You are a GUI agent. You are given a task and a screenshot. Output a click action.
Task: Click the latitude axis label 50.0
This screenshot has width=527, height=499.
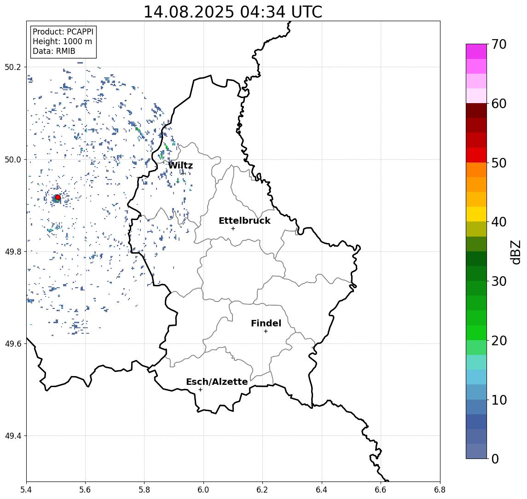tap(13, 159)
